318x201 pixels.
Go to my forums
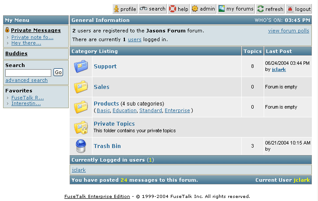click(236, 9)
